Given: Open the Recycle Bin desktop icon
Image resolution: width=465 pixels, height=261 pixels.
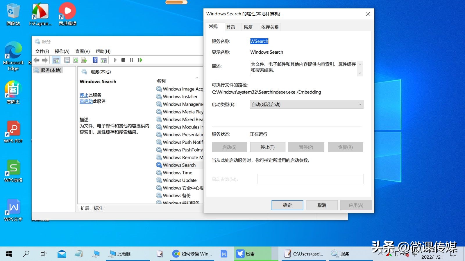Looking at the screenshot, I should (13, 14).
